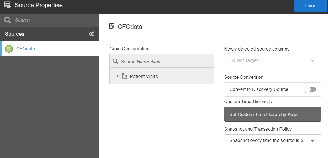Click the Search Hierarchies magnifier icon
The width and height of the screenshot is (328, 158).
coord(116,61)
